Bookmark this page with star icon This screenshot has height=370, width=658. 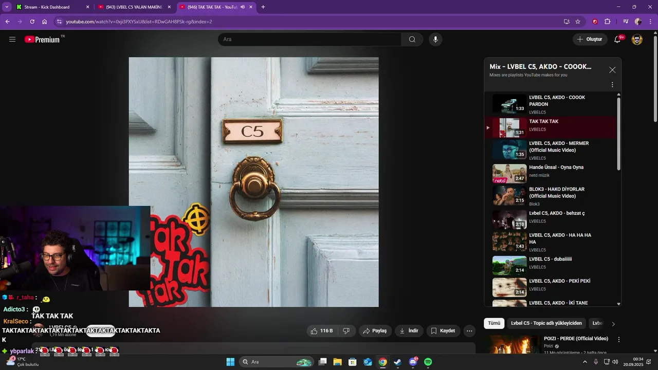tap(578, 22)
